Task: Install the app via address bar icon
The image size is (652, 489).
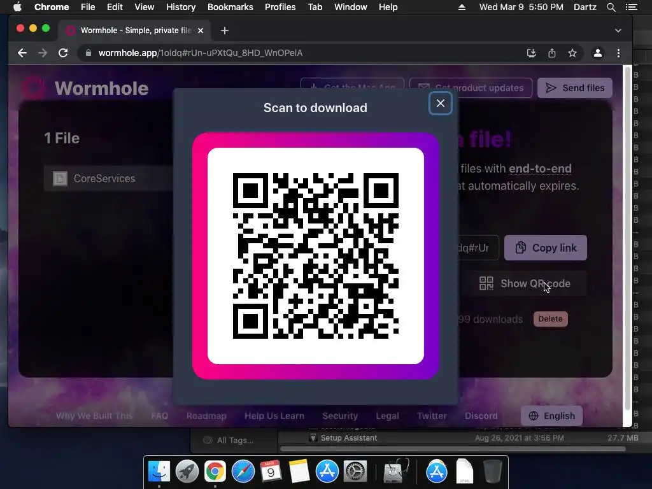Action: pos(532,53)
